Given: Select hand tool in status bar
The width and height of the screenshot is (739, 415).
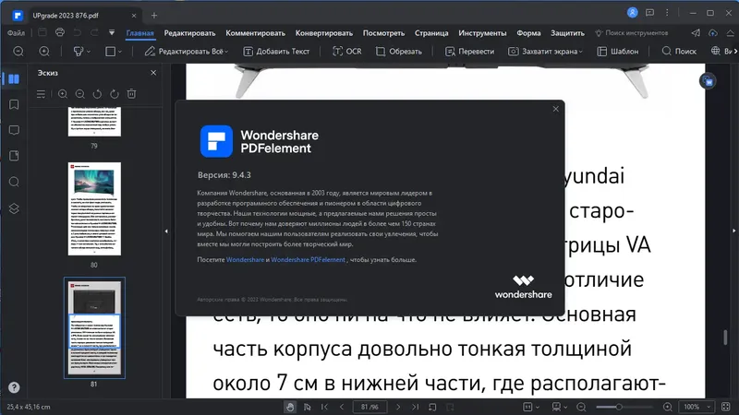Looking at the screenshot, I should (x=290, y=407).
